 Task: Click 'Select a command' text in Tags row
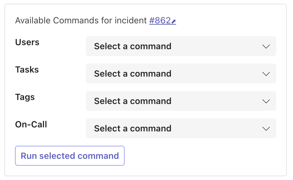133,101
